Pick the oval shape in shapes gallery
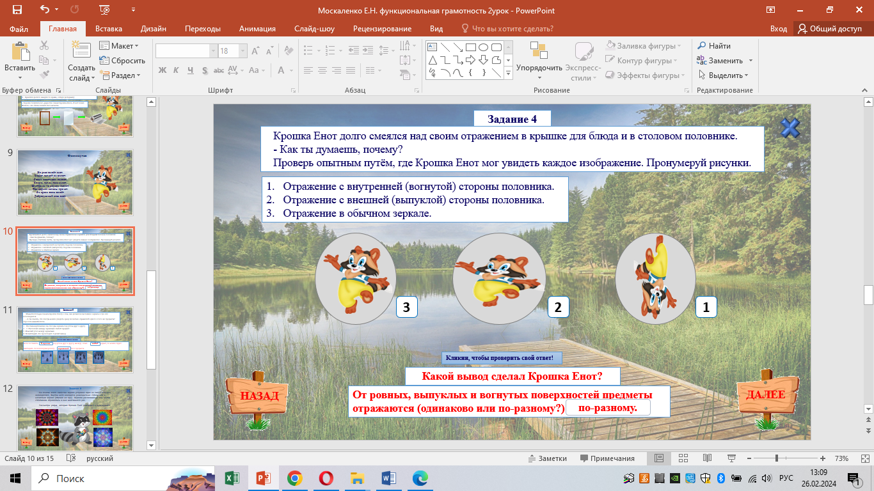Viewport: 874px width, 491px height. [x=483, y=47]
